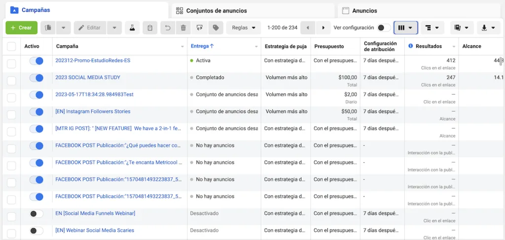Toggle active switch for 2023 SOCIAL MEDIA STUDY

pyautogui.click(x=36, y=78)
